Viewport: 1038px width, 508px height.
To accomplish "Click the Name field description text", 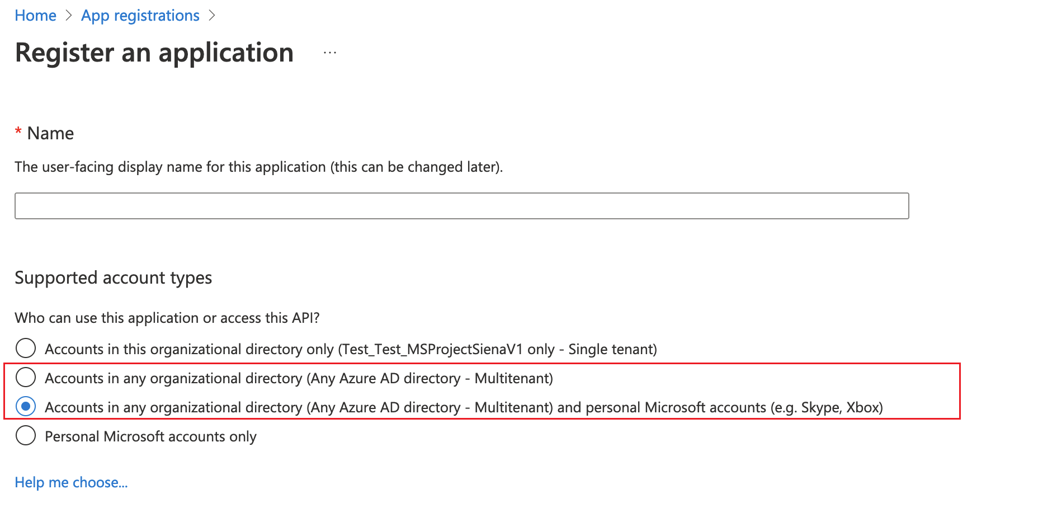I will click(x=258, y=167).
